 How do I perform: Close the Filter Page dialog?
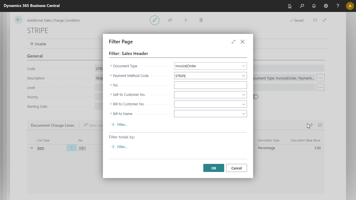tap(243, 42)
